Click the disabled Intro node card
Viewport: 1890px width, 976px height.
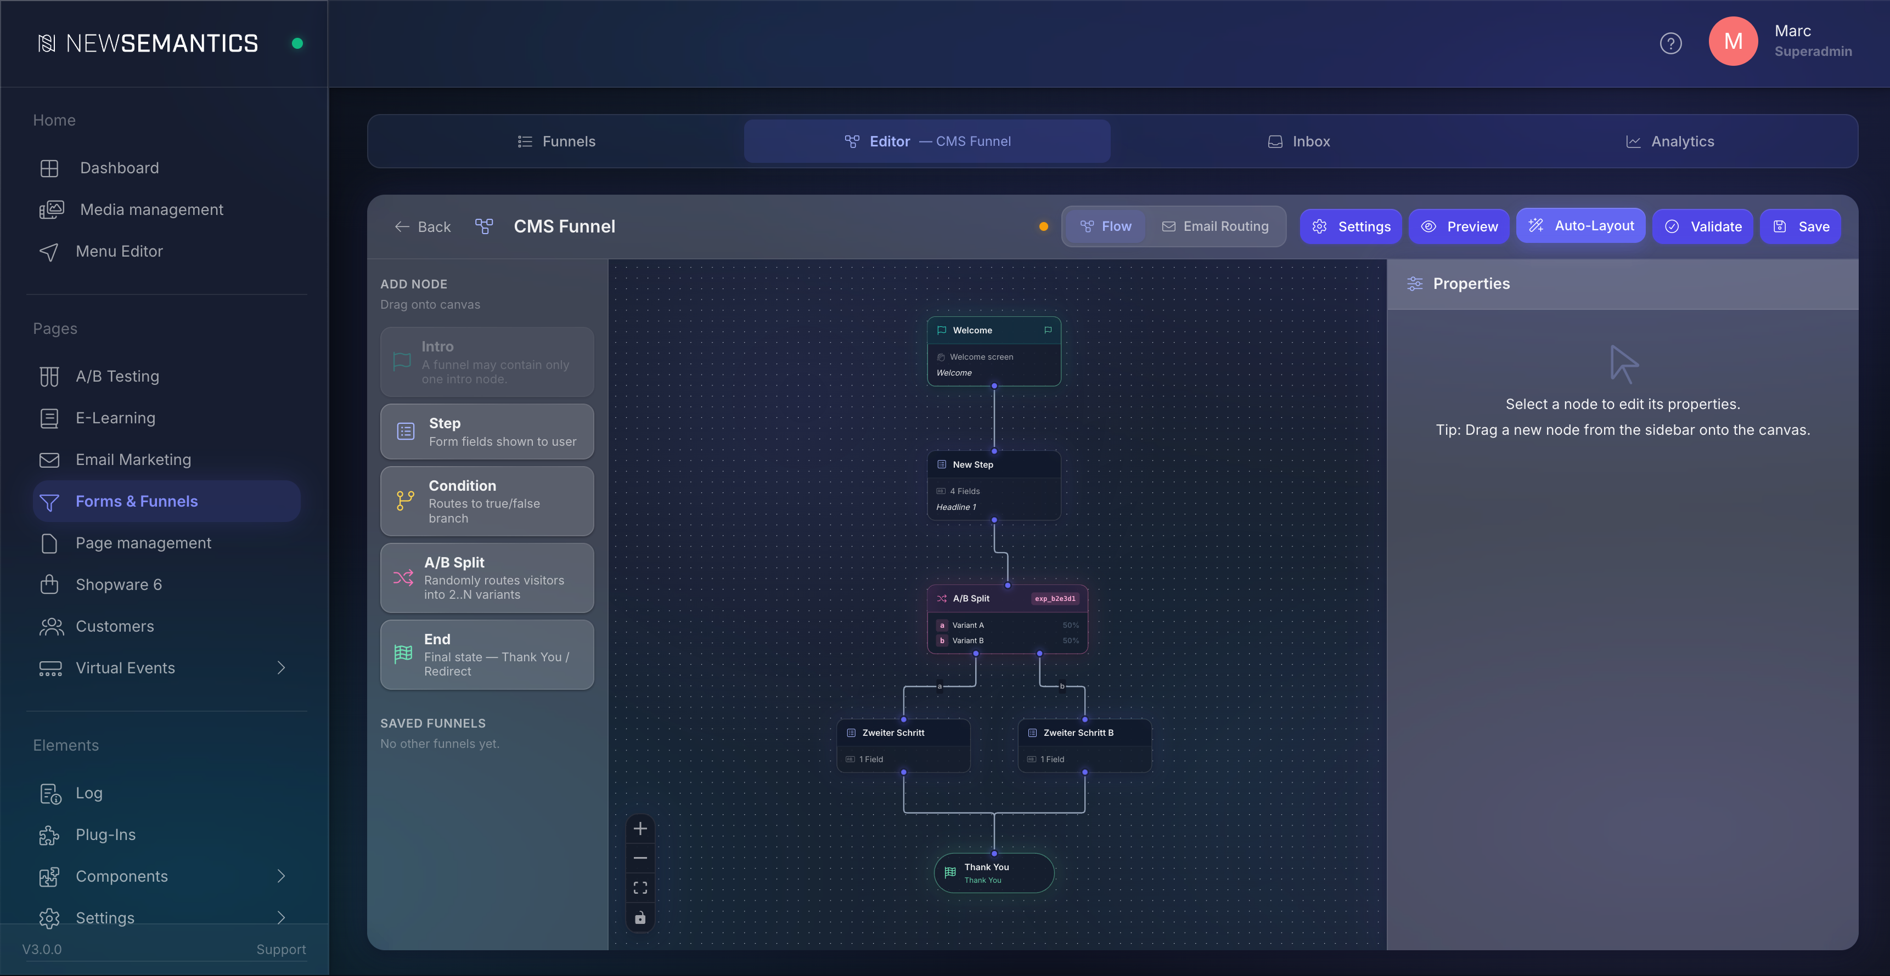point(487,362)
